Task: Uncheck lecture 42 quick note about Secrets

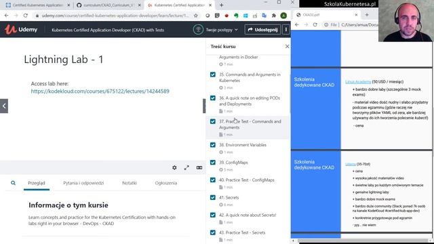Action: click(x=212, y=215)
